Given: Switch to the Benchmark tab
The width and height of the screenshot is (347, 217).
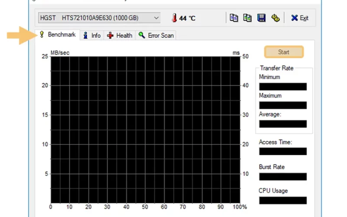Looking at the screenshot, I should point(57,35).
